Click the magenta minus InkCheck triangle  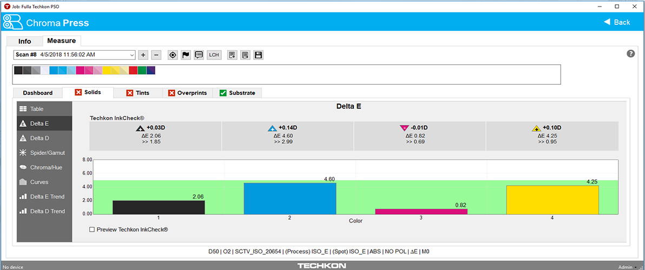(404, 128)
